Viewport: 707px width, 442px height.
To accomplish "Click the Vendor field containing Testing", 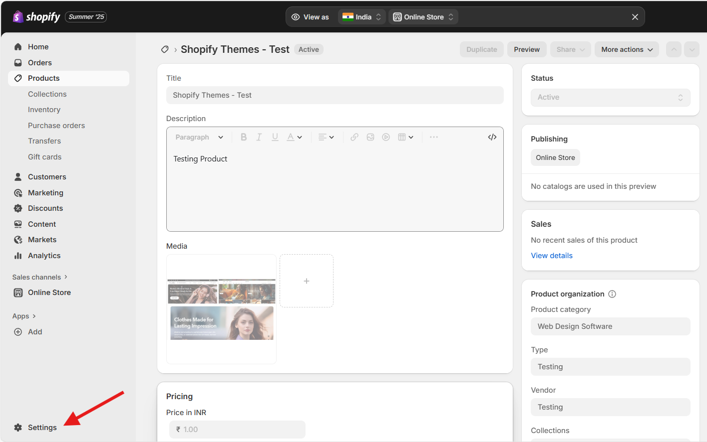I will 611,407.
